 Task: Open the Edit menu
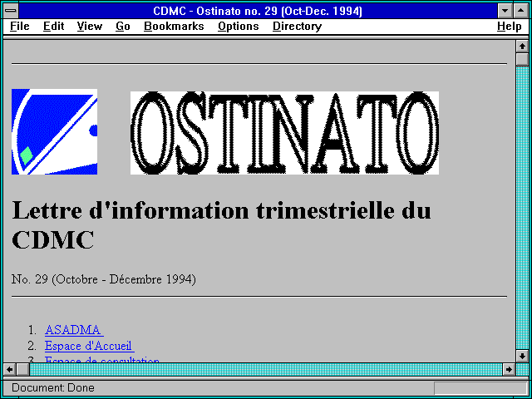[53, 27]
